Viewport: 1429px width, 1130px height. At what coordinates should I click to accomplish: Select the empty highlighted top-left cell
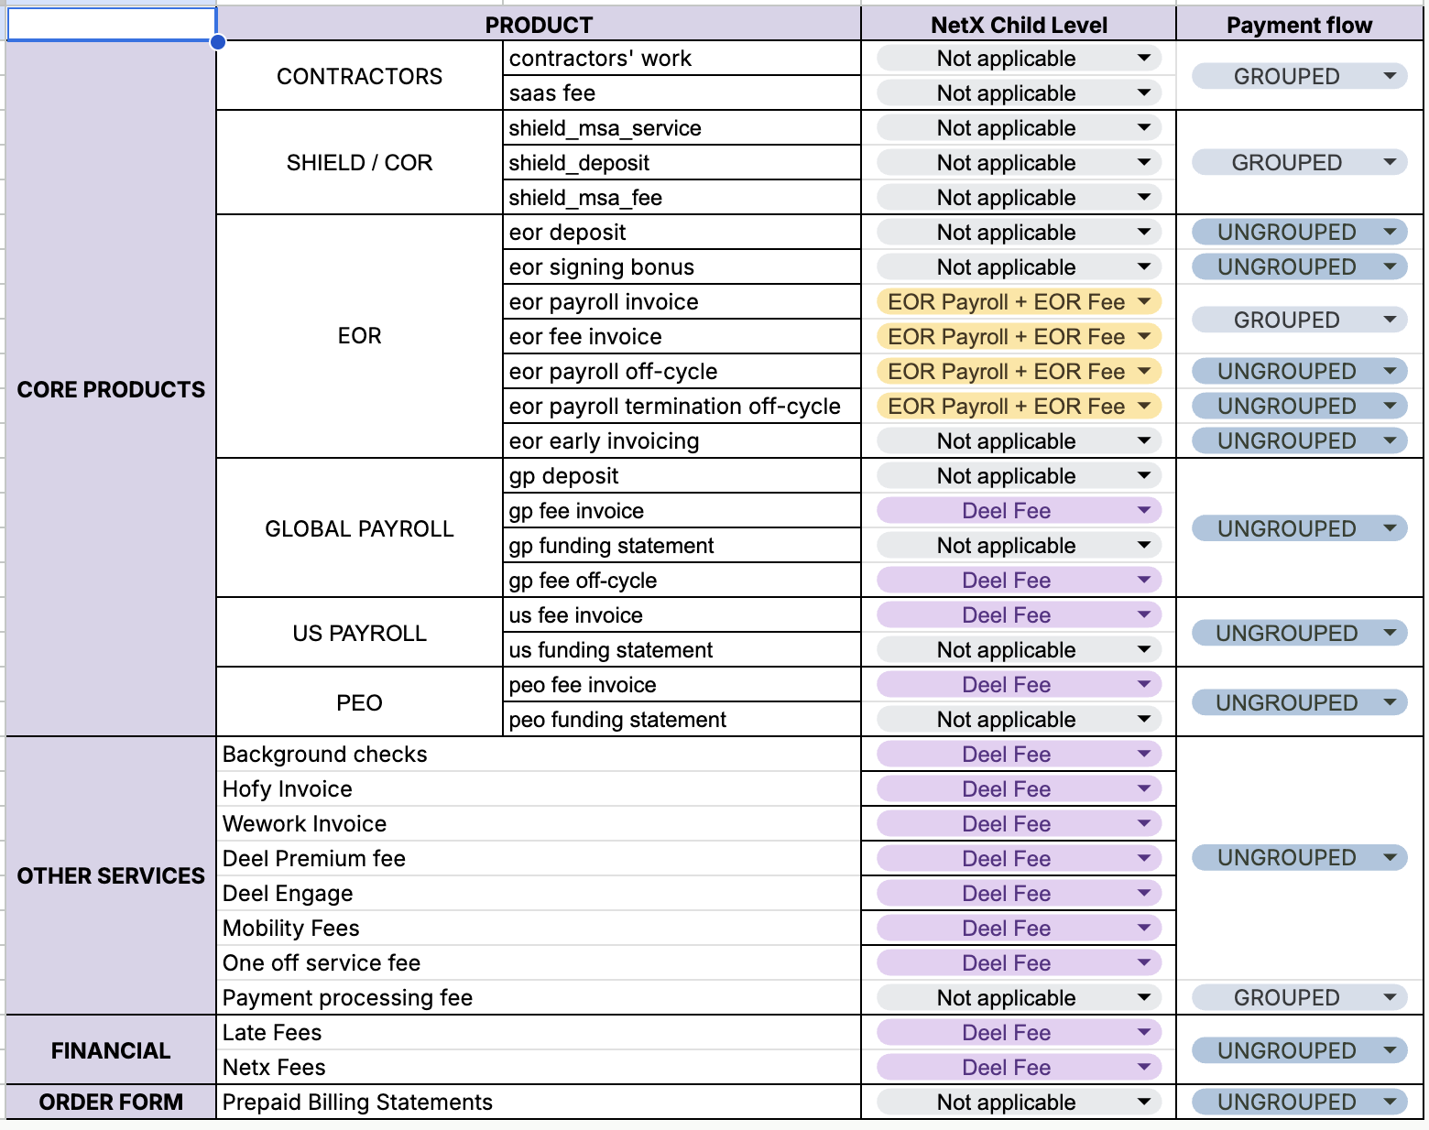(x=111, y=24)
